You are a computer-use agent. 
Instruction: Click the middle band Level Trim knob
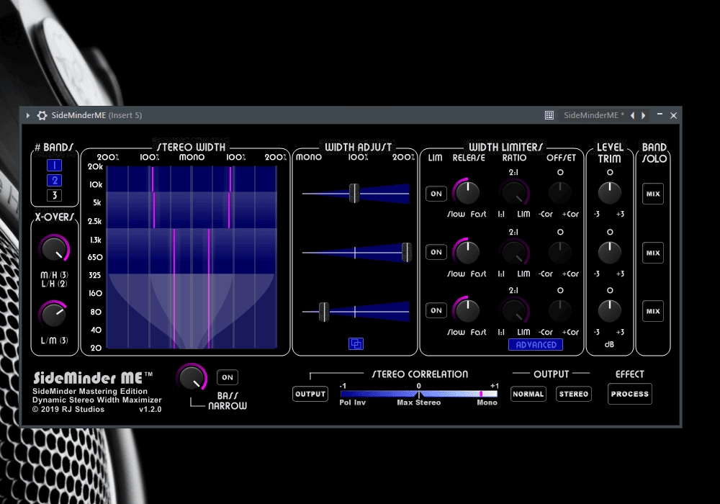click(610, 252)
